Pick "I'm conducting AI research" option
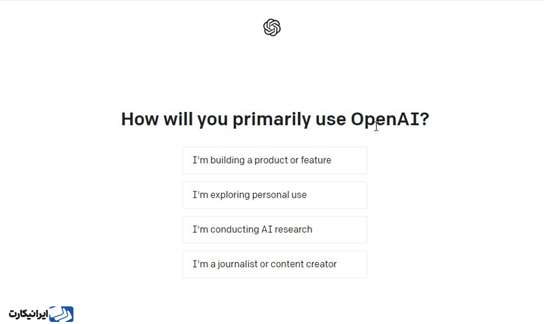Viewport: 544px width, 324px height. pyautogui.click(x=275, y=230)
